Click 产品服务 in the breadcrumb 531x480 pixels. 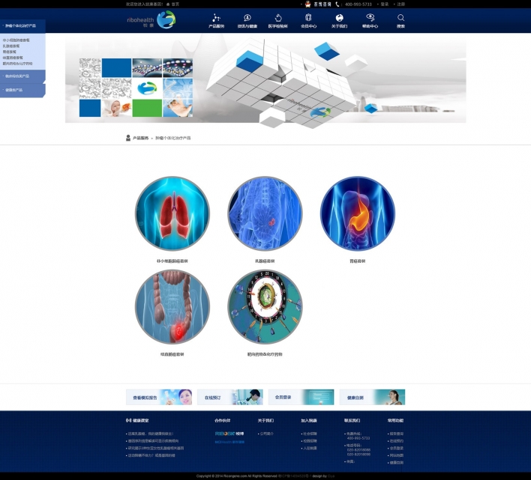141,139
